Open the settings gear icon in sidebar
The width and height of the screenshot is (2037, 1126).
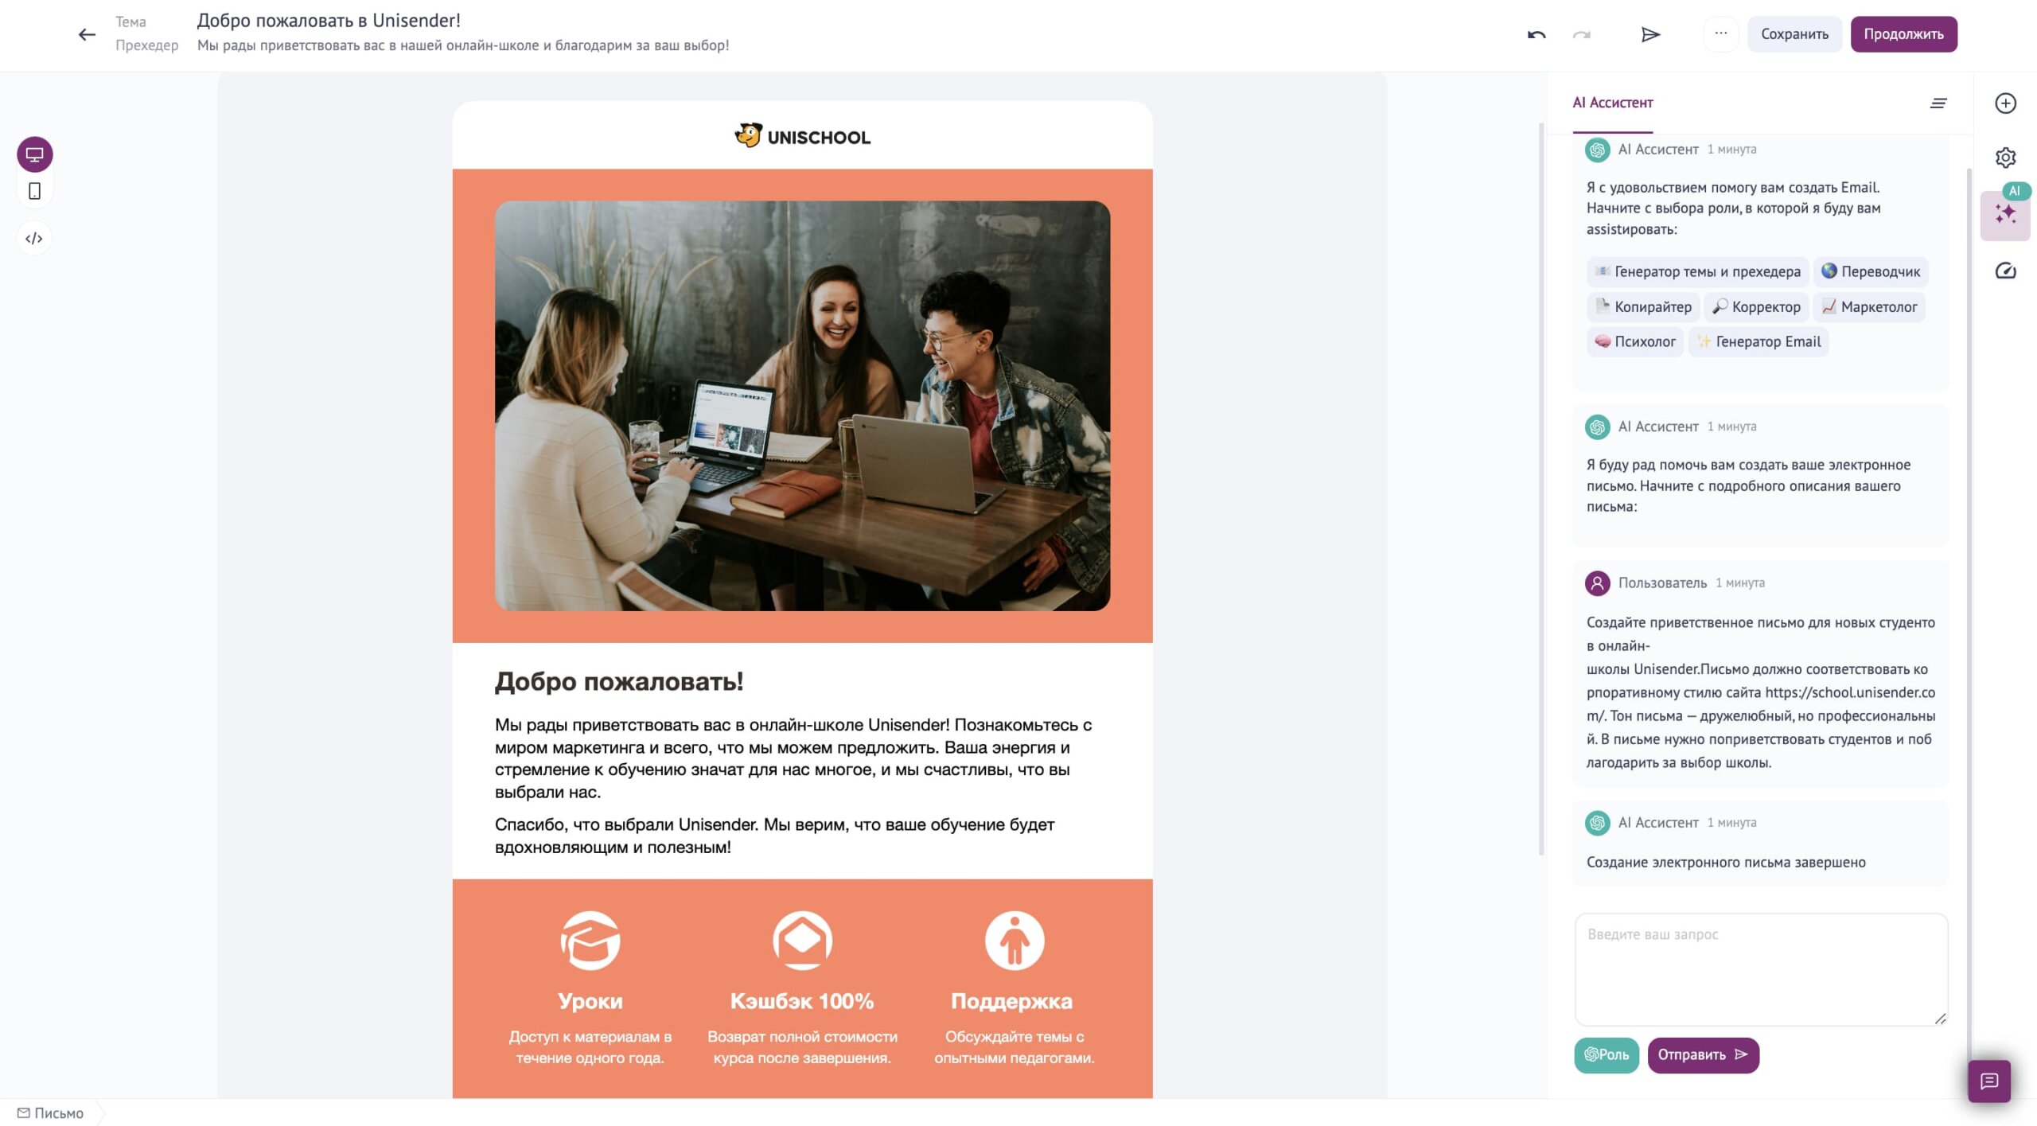(2004, 158)
